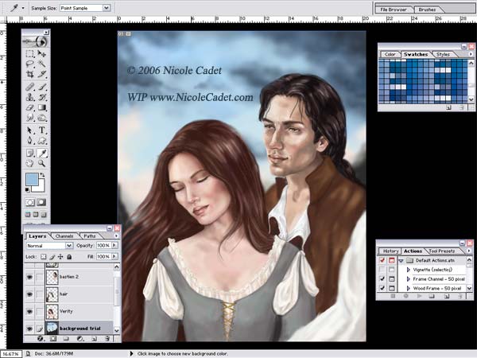The height and width of the screenshot is (358, 477).
Task: Select the Custom Shape tool
Action: 41,140
